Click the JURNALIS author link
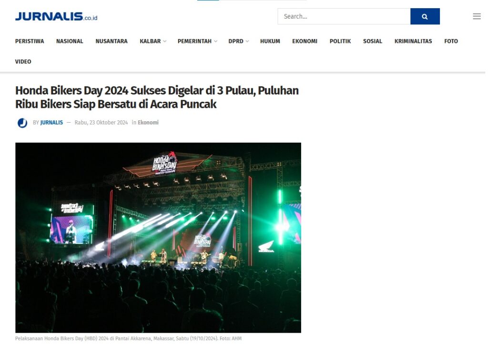Screen dimensions: 488x347 [x=51, y=123]
